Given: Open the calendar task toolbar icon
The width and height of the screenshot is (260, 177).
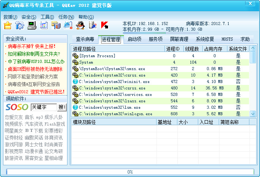Looking at the screenshot, I should [44, 25].
